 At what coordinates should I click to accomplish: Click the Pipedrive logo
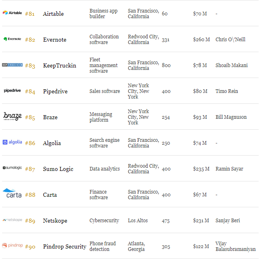point(12,91)
